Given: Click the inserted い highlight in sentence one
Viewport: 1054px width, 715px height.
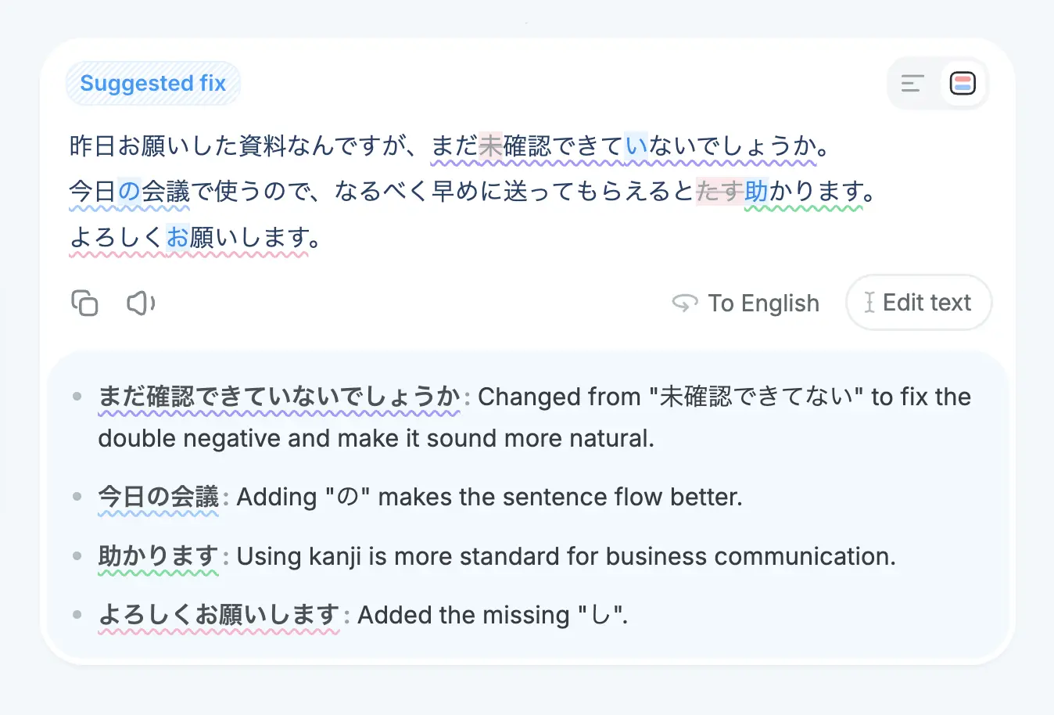Looking at the screenshot, I should tap(636, 146).
